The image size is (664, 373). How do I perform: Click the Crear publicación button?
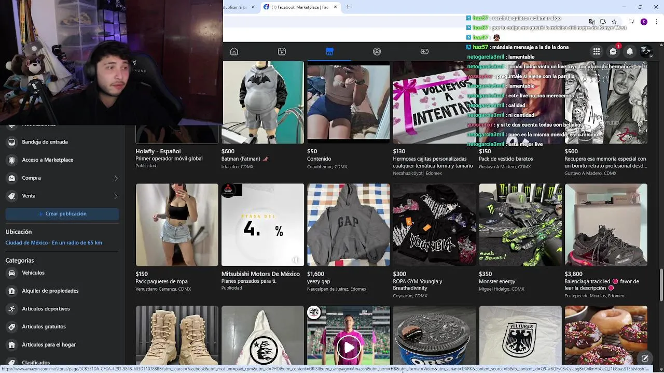(x=62, y=213)
